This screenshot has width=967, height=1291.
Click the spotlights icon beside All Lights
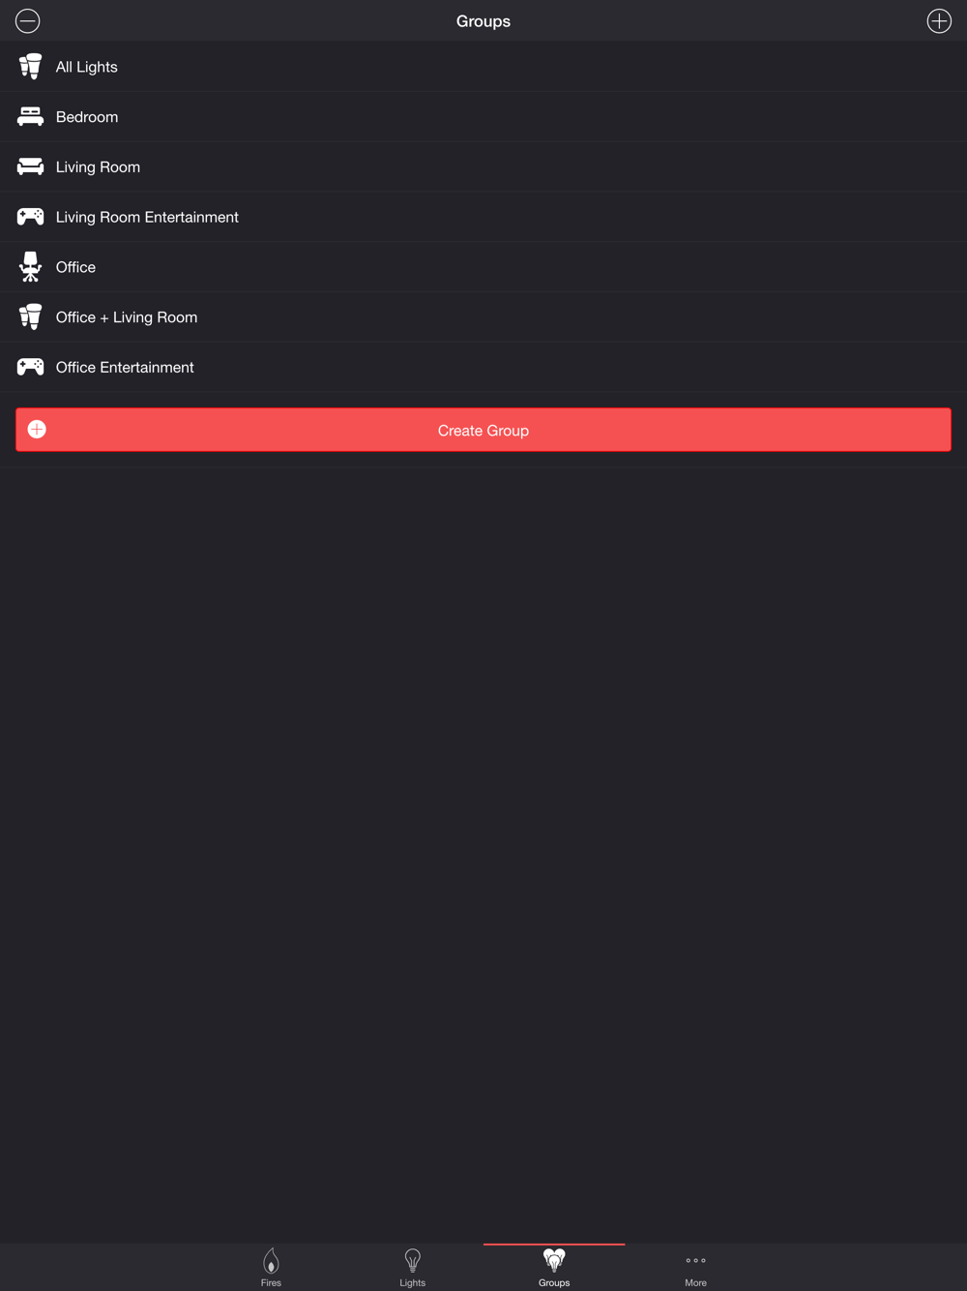pyautogui.click(x=30, y=67)
